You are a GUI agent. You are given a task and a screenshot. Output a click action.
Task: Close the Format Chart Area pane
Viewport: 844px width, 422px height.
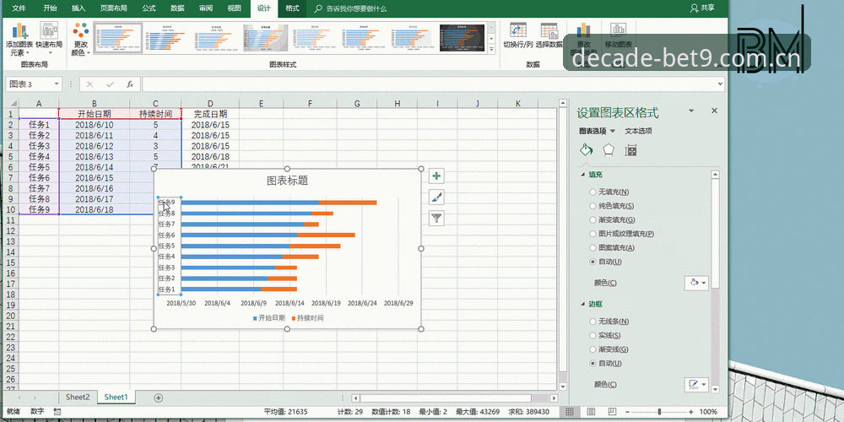coord(714,111)
